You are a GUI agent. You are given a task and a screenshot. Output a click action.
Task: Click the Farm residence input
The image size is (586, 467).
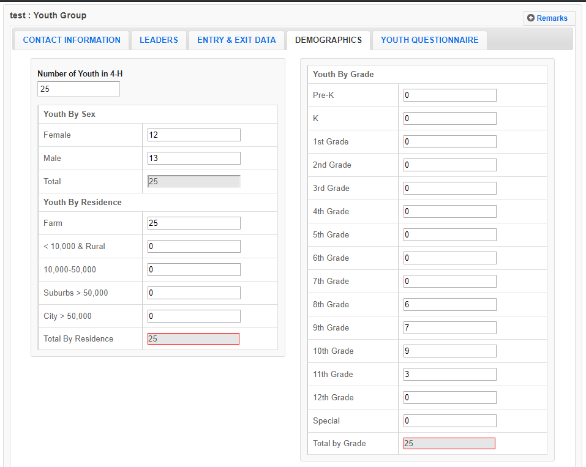pos(193,223)
